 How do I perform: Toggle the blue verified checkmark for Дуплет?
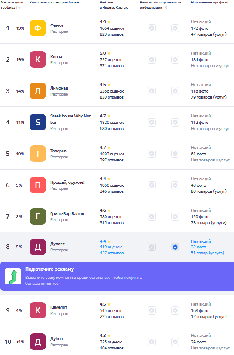coord(175,247)
